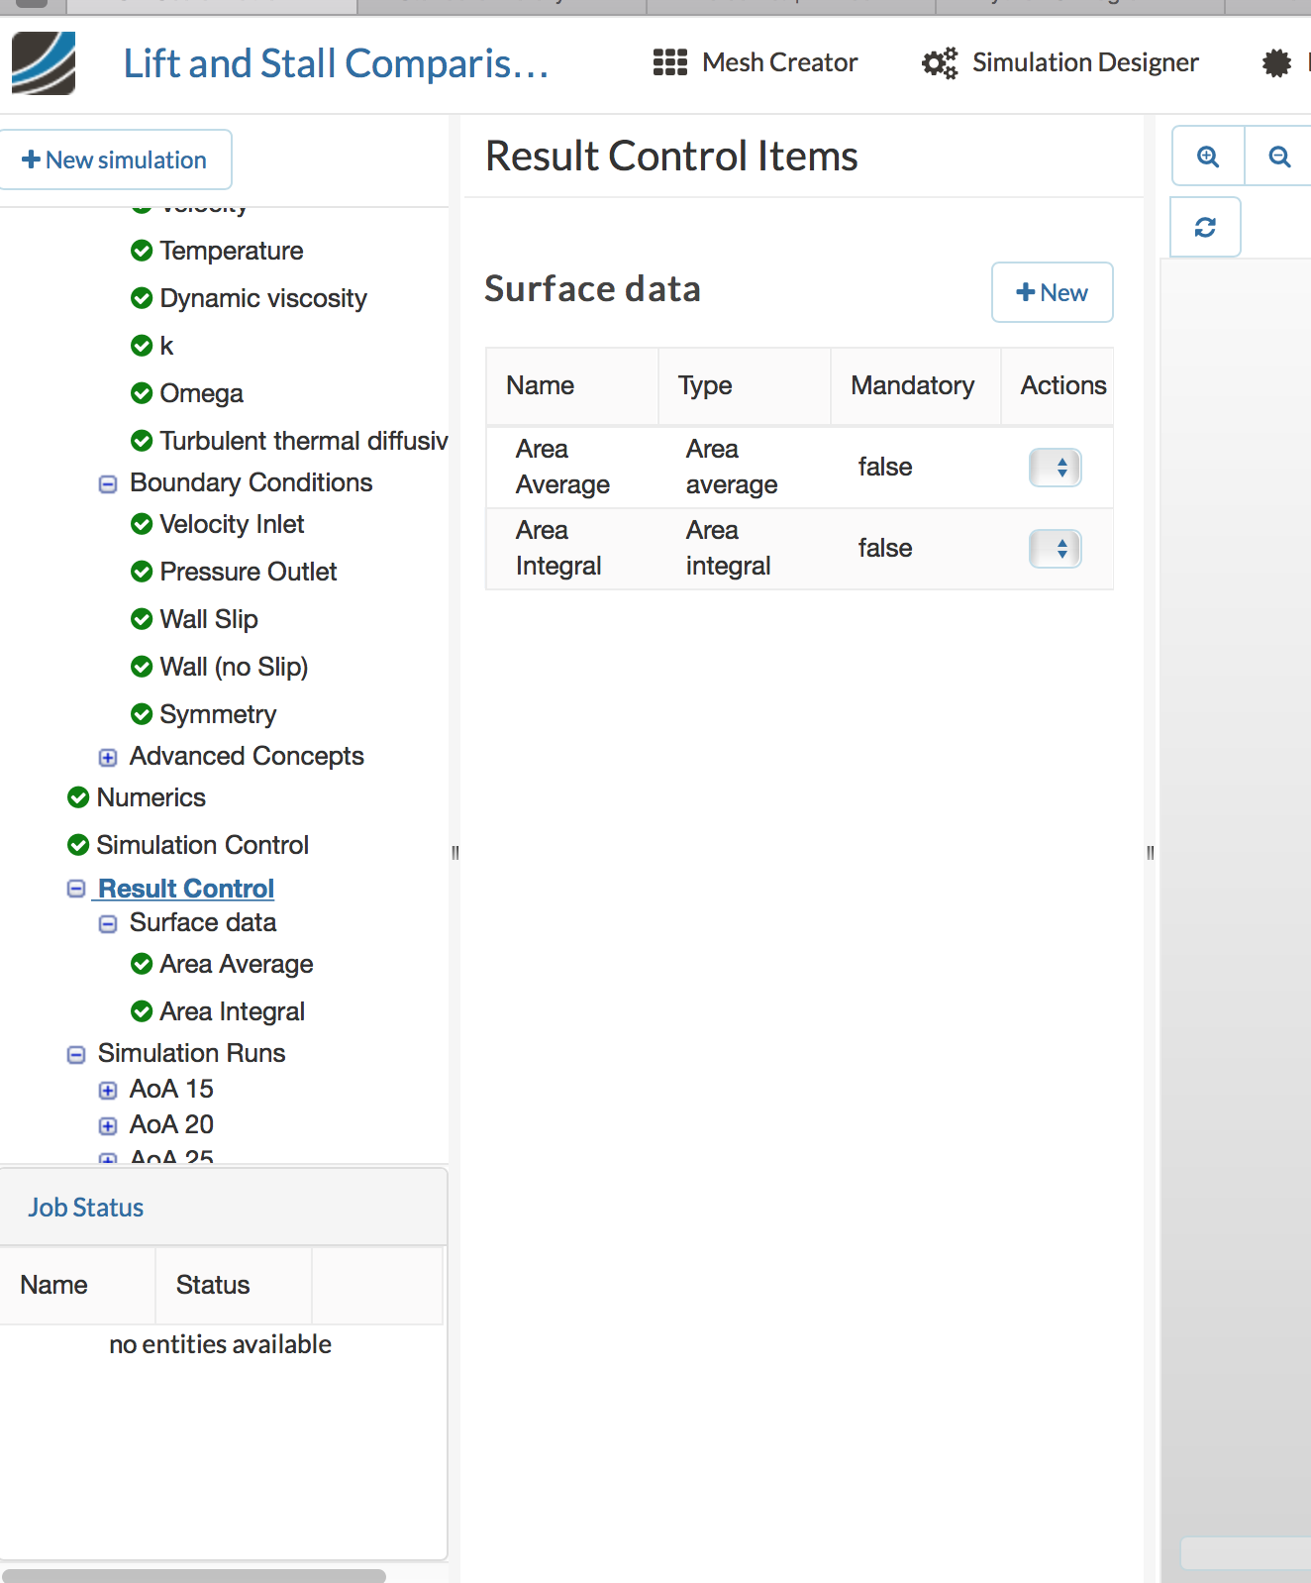Image resolution: width=1311 pixels, height=1583 pixels.
Task: Click the green check icon beside Numerics
Action: [x=78, y=797]
